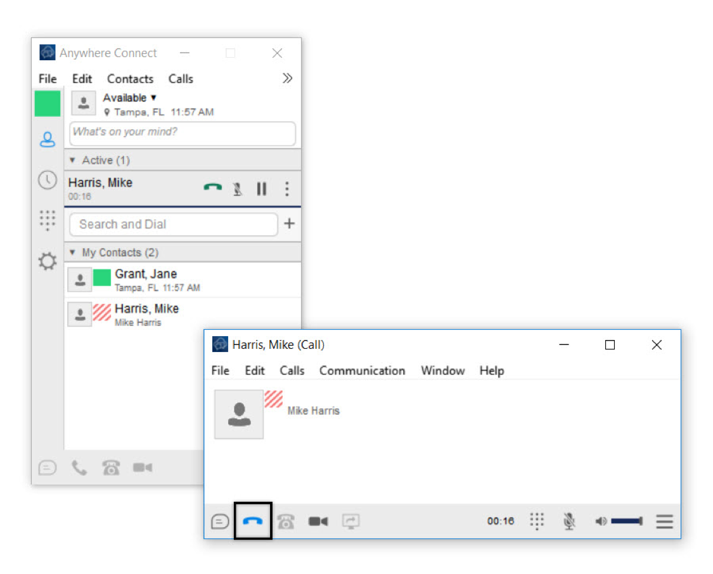Select Harris, Mike in My Contacts
Screen dimensions: 713x574
coord(183,315)
